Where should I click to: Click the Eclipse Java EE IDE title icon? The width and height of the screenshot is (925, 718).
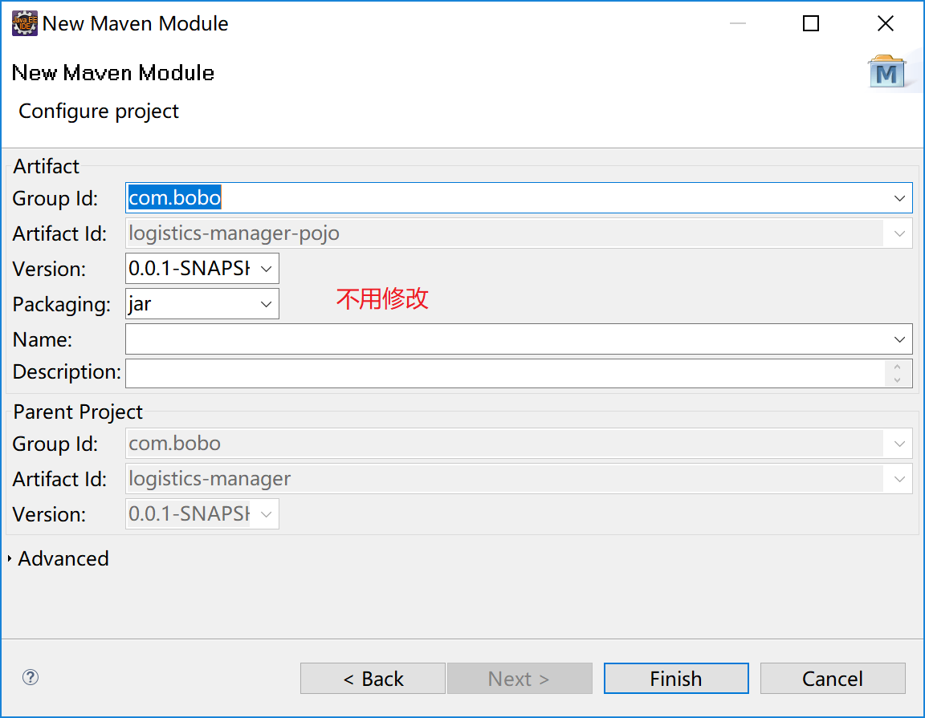click(25, 23)
